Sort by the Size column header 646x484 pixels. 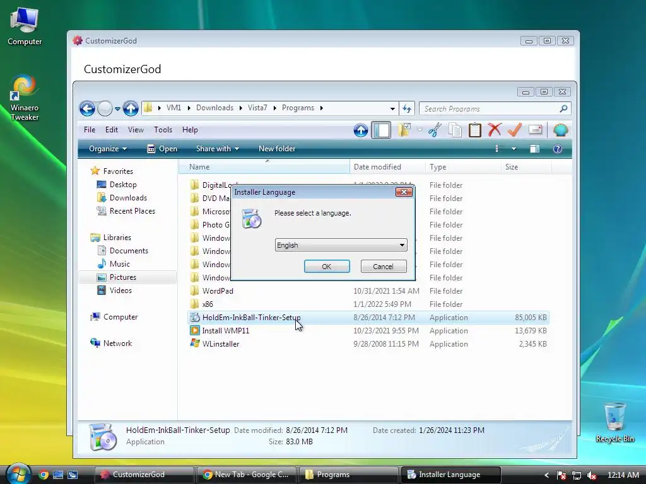526,166
